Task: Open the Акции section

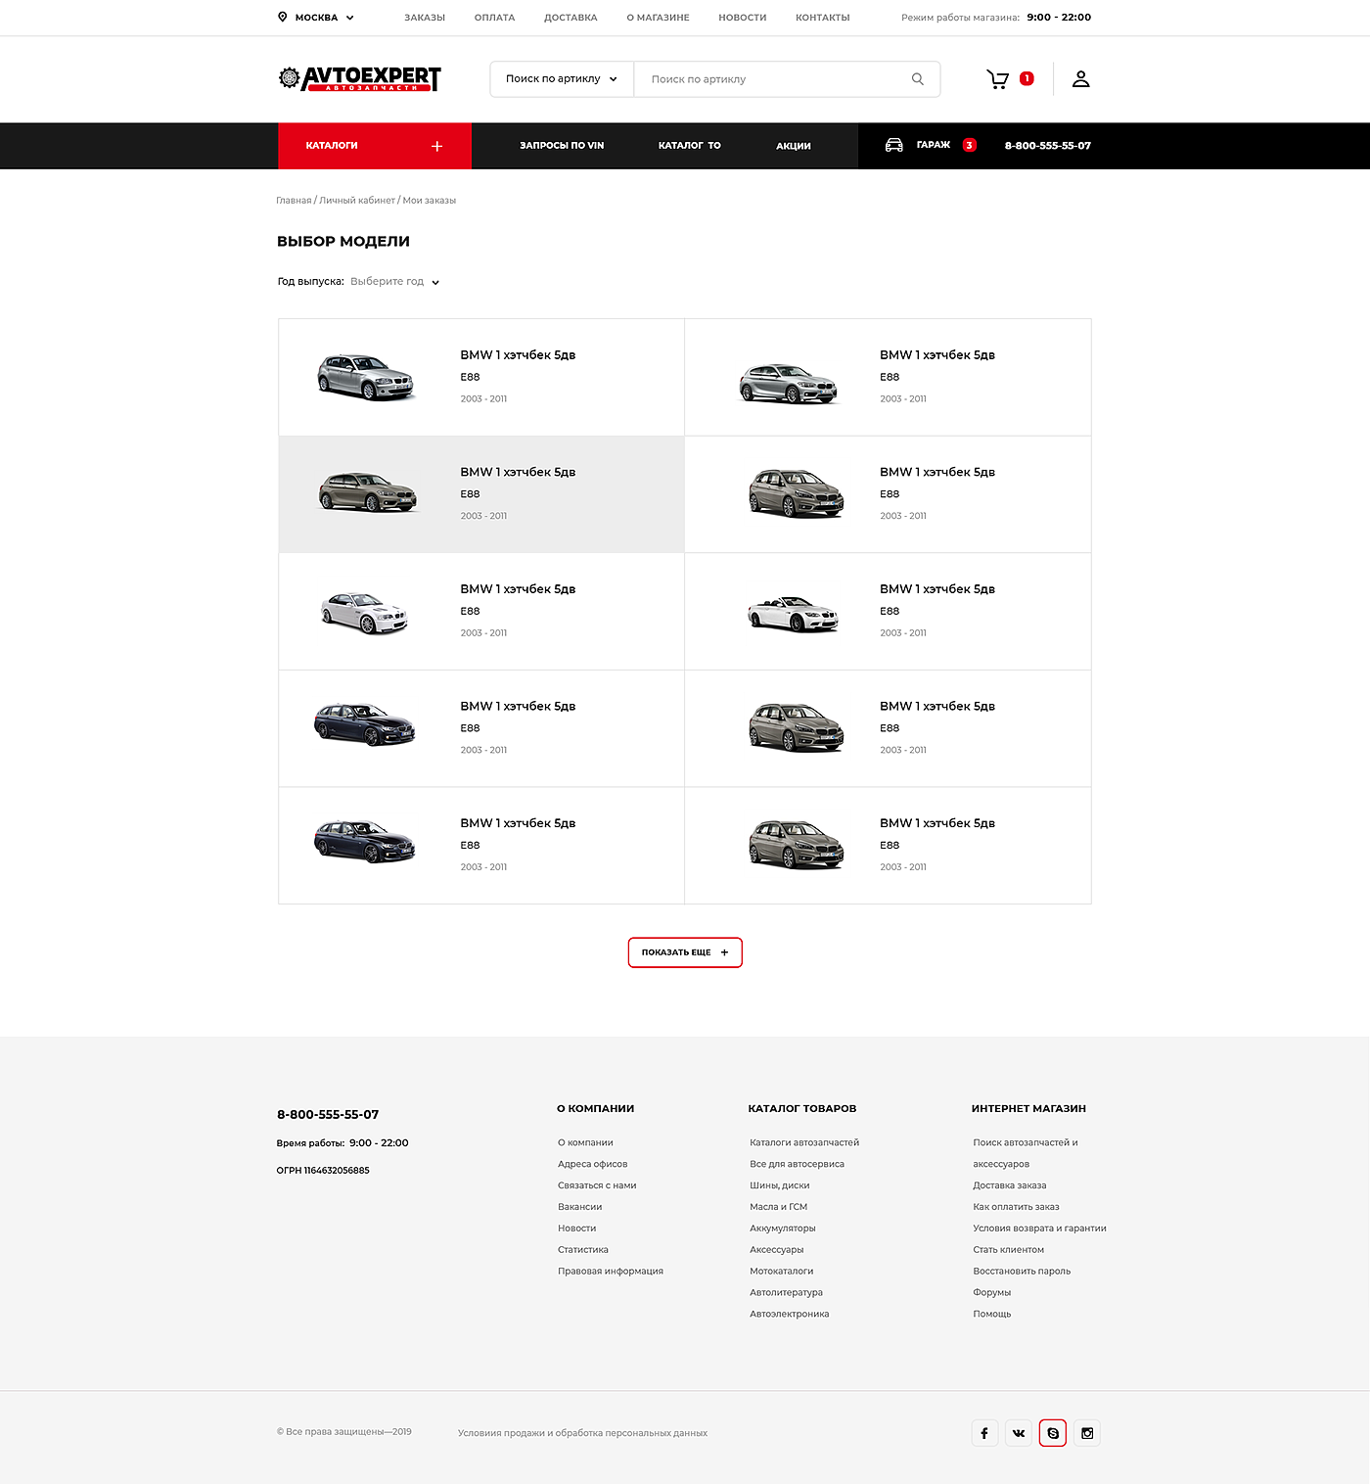Action: tap(794, 146)
